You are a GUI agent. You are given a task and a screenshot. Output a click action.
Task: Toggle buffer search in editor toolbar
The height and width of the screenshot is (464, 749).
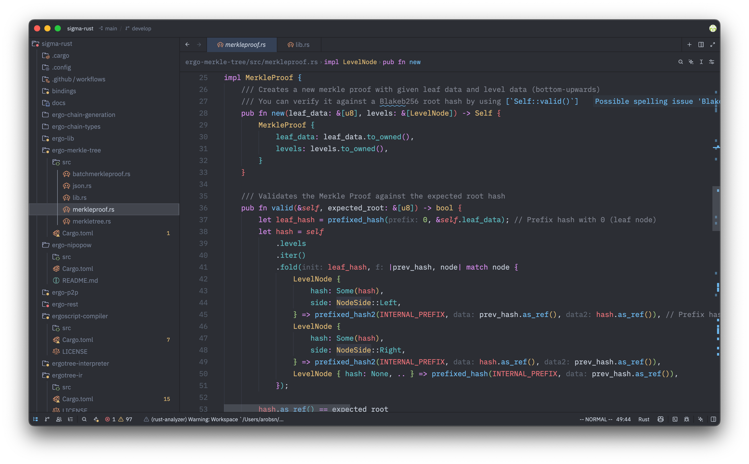click(680, 62)
